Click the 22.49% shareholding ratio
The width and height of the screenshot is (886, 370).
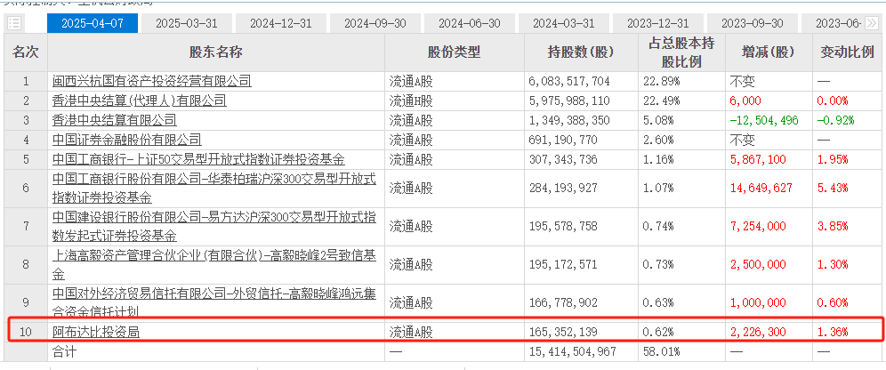[662, 101]
